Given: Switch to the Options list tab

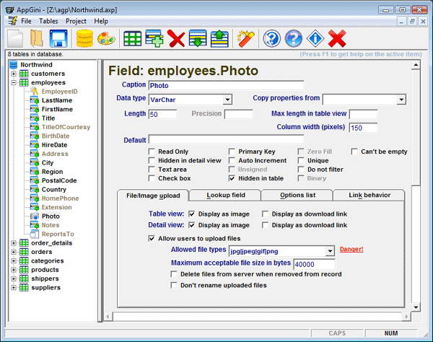Looking at the screenshot, I should coord(297,195).
